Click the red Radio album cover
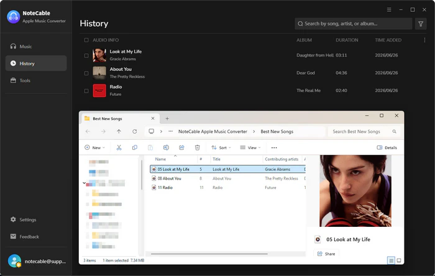Image resolution: width=435 pixels, height=276 pixels. coord(99,91)
